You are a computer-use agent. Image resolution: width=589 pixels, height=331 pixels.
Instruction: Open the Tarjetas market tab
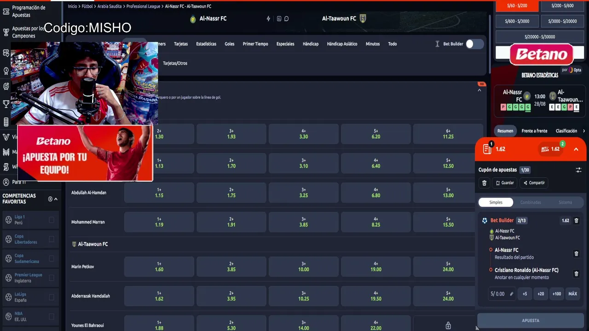click(x=181, y=44)
